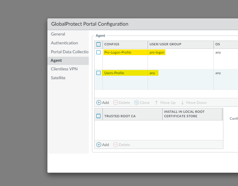Click Add icon below agent configs table
238x186 pixels.
pos(99,103)
